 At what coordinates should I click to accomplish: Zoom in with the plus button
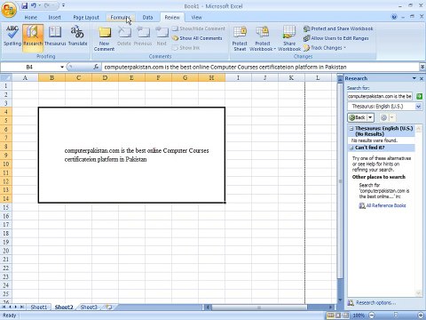pyautogui.click(x=422, y=316)
